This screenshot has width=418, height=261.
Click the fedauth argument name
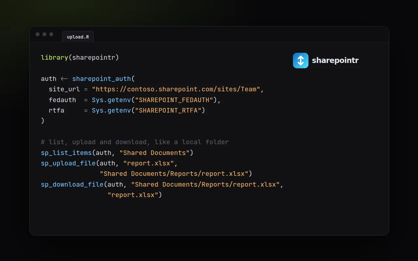[62, 100]
